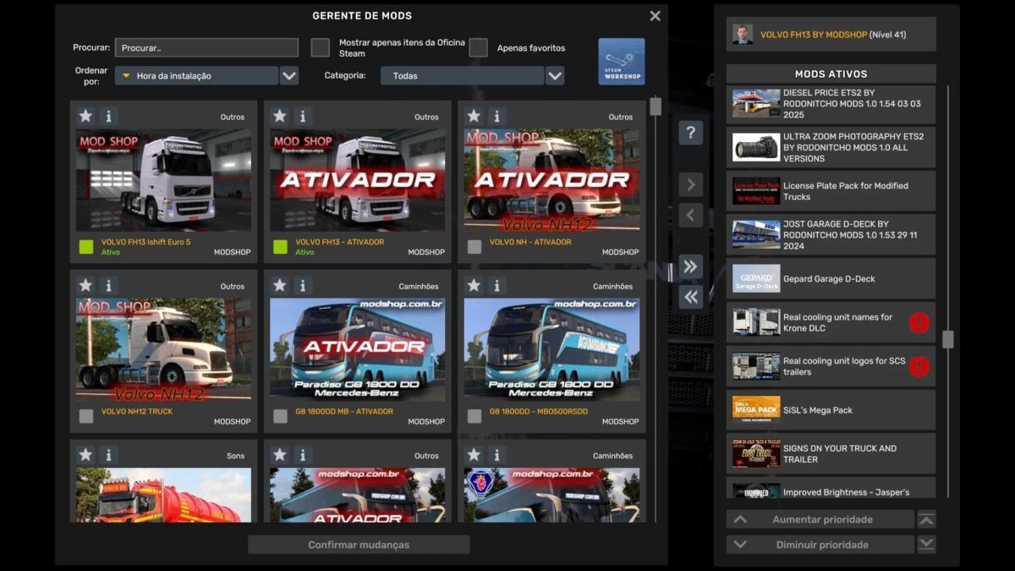Image resolution: width=1015 pixels, height=571 pixels.
Task: Click the single right arrow to activate mod
Action: pos(690,185)
